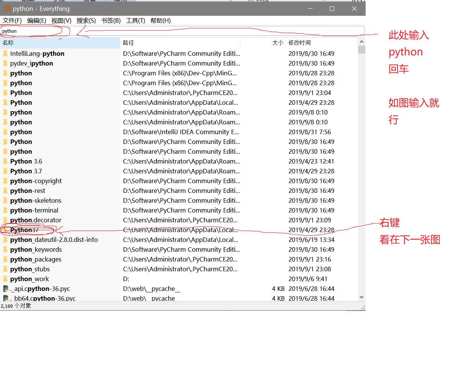Click the 2019/6/19 13:34 modified date
This screenshot has width=451, height=367.
311,240
